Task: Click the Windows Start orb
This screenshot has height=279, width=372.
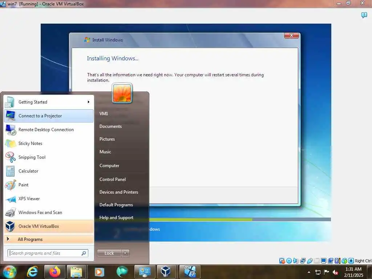Action: [9, 272]
